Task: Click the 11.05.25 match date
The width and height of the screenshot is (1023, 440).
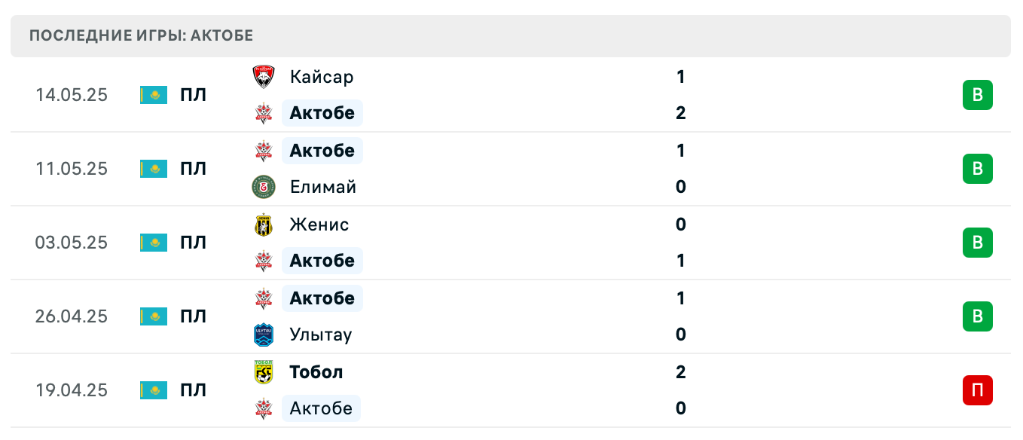Action: coord(72,169)
